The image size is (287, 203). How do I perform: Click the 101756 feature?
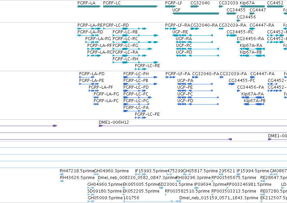pos(152,201)
